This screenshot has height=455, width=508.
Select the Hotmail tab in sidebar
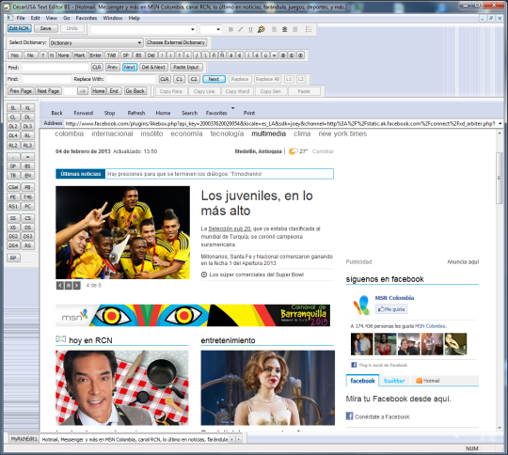[x=428, y=381]
